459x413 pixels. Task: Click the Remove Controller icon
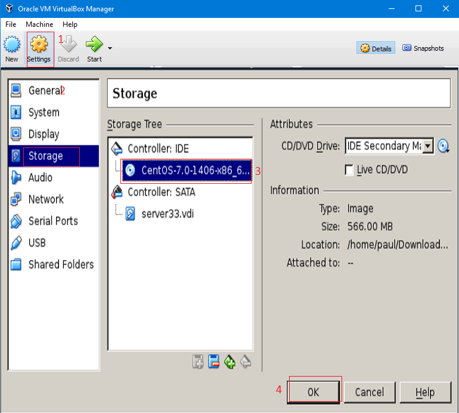coord(246,362)
